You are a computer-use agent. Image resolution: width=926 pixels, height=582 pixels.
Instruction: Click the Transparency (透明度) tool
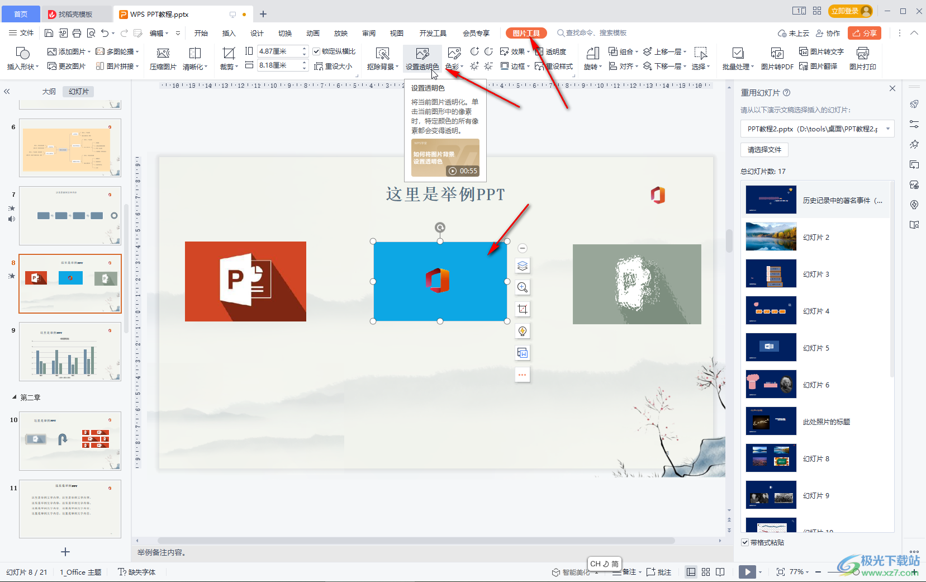551,51
